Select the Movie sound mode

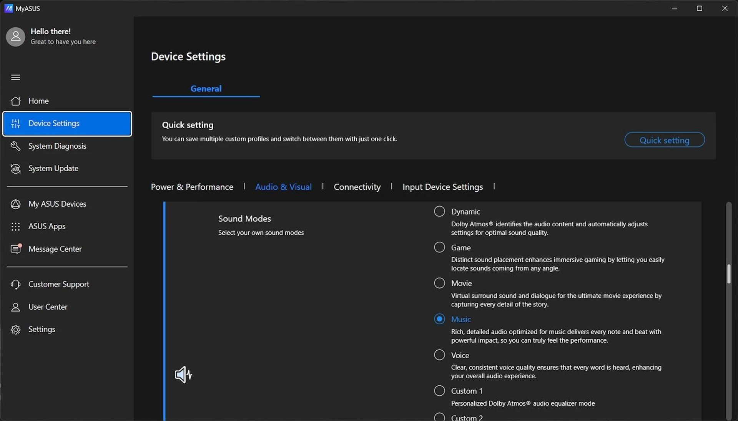coord(439,283)
